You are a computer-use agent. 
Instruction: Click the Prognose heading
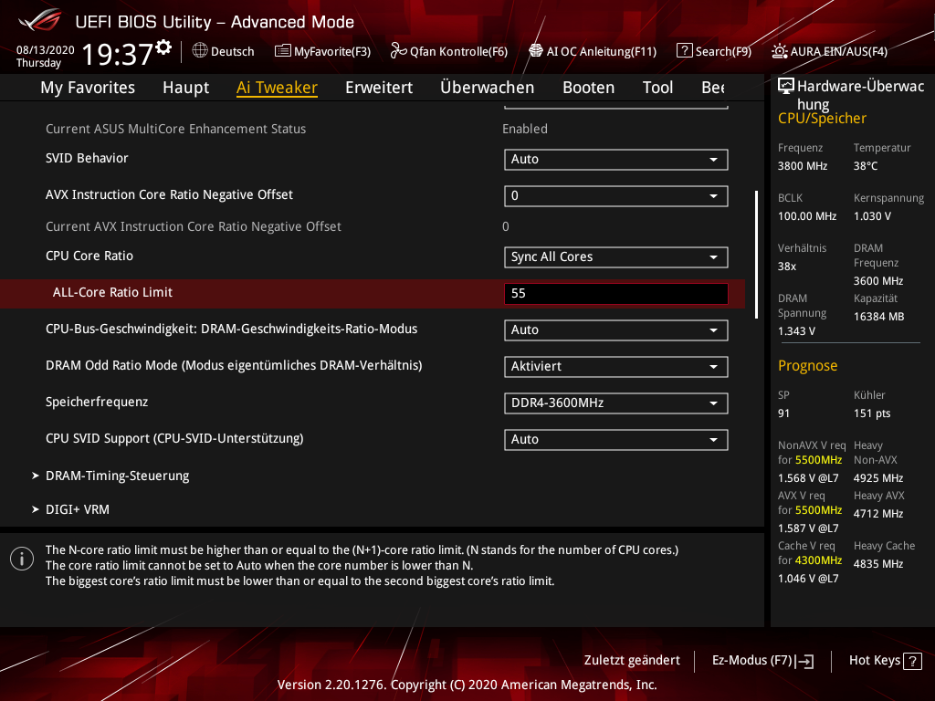click(x=807, y=366)
